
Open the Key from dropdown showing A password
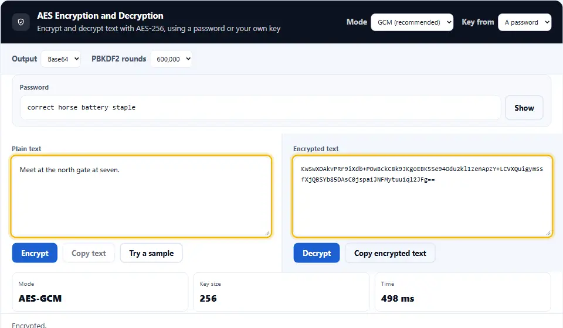pyautogui.click(x=524, y=22)
